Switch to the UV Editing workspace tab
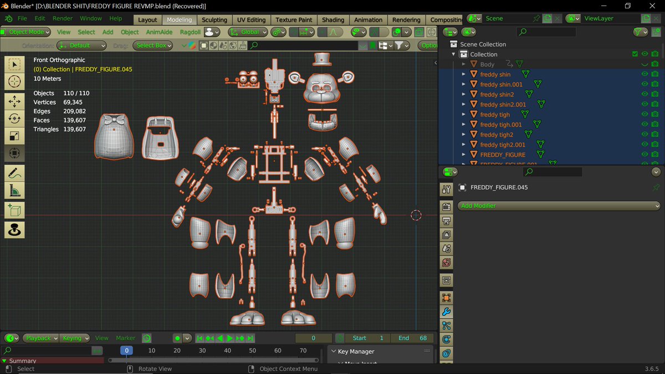 click(x=252, y=19)
